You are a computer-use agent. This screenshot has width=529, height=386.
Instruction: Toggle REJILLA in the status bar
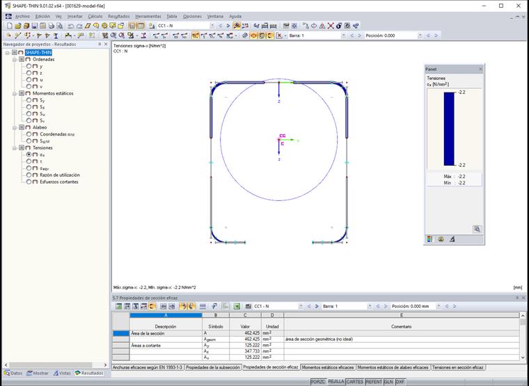336,382
